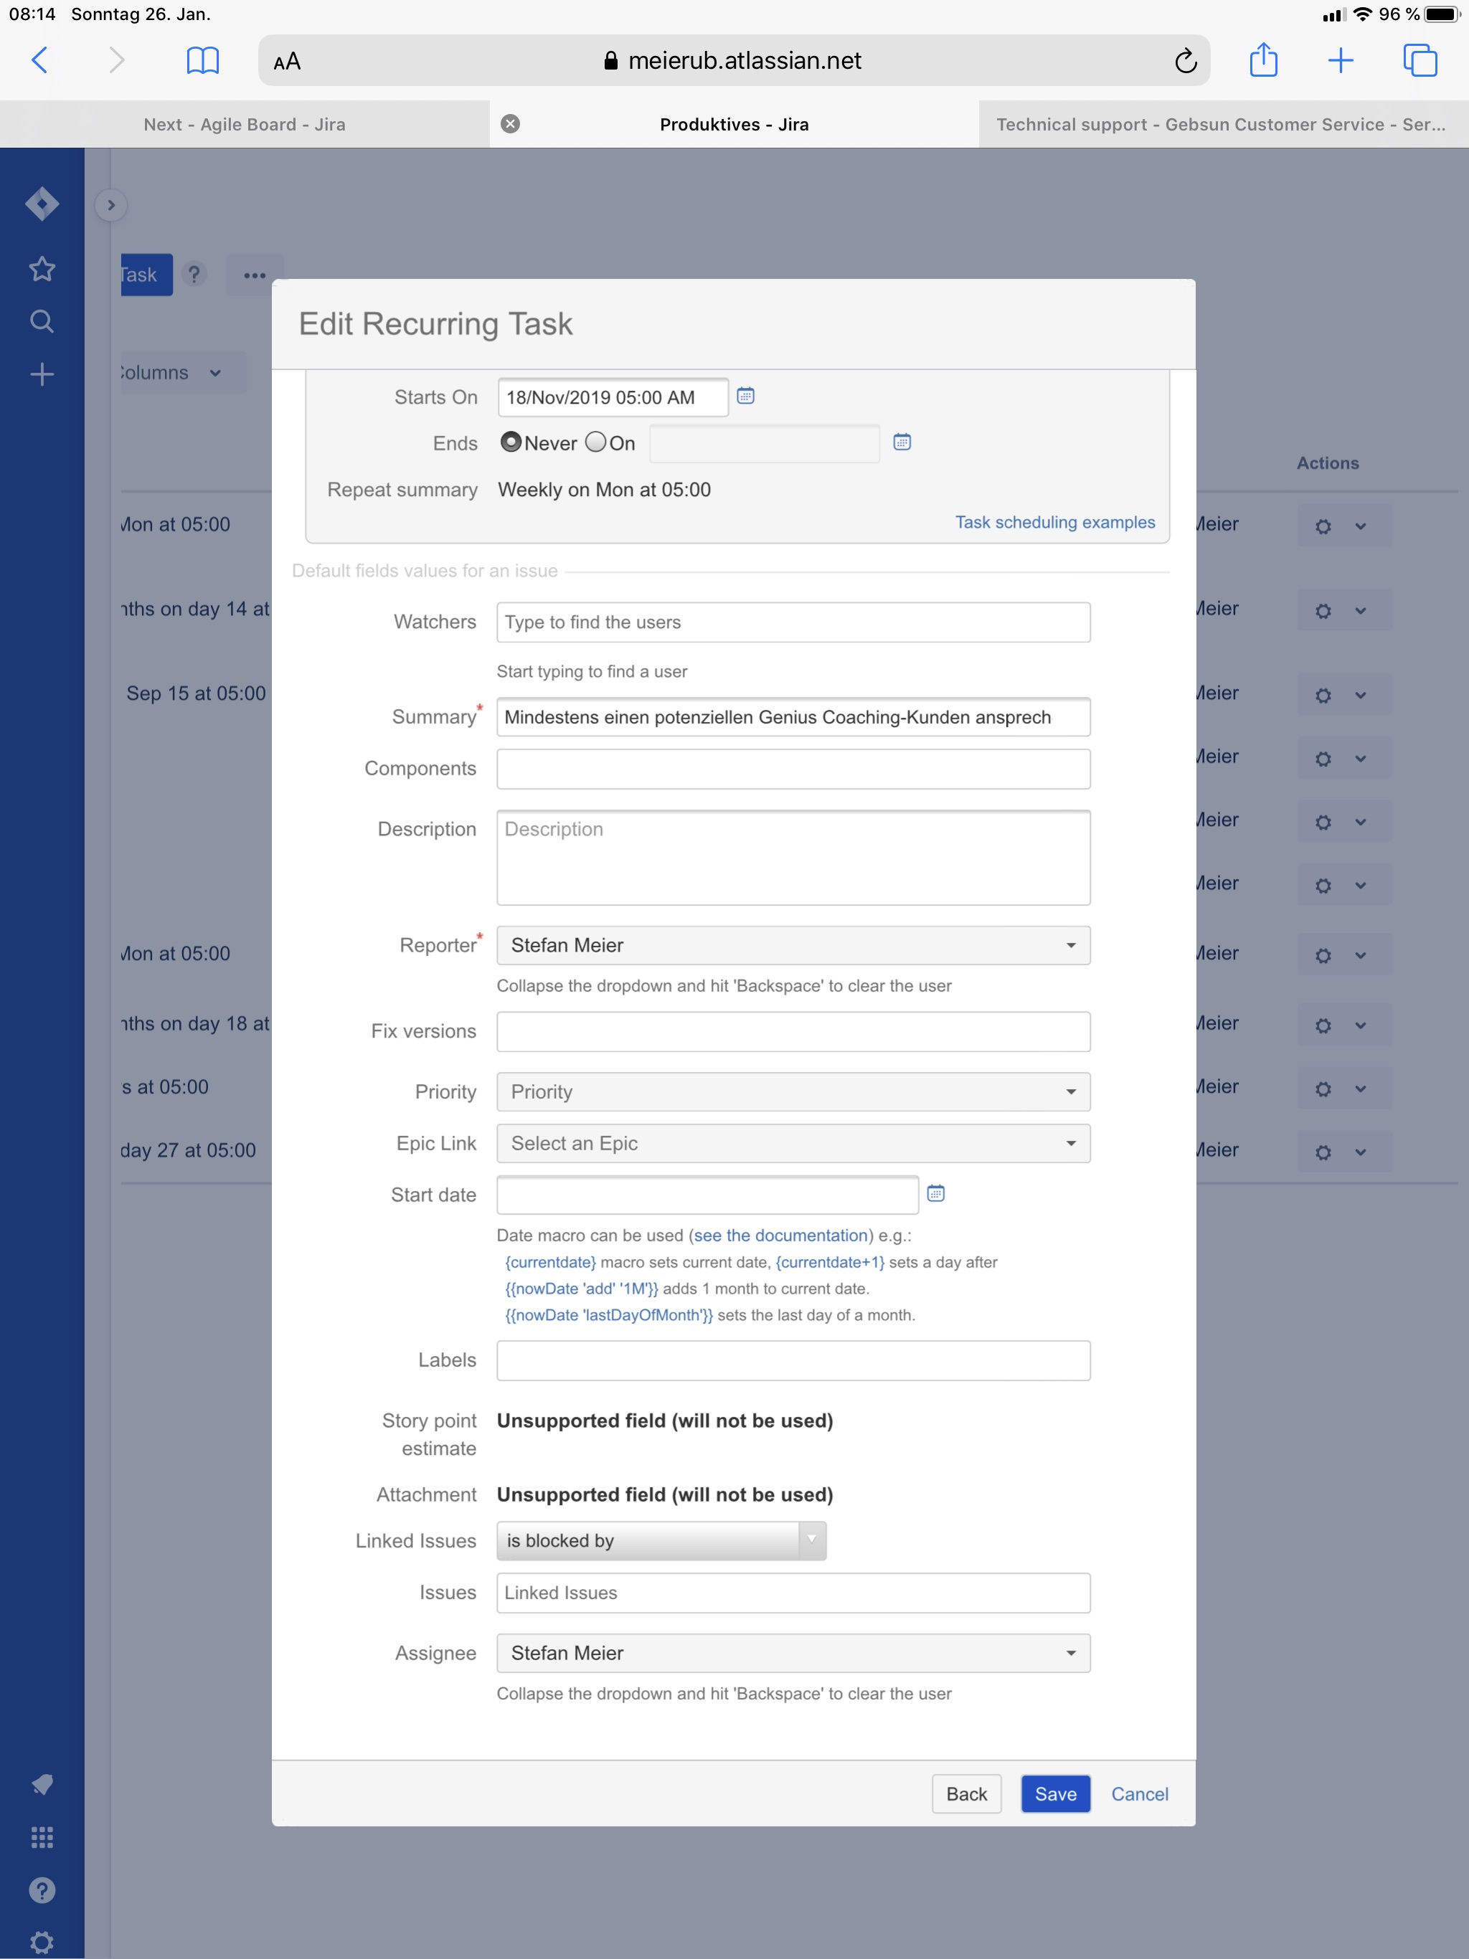The height and width of the screenshot is (1959, 1469).
Task: Create a new issue via sidebar plus icon
Action: 42,374
